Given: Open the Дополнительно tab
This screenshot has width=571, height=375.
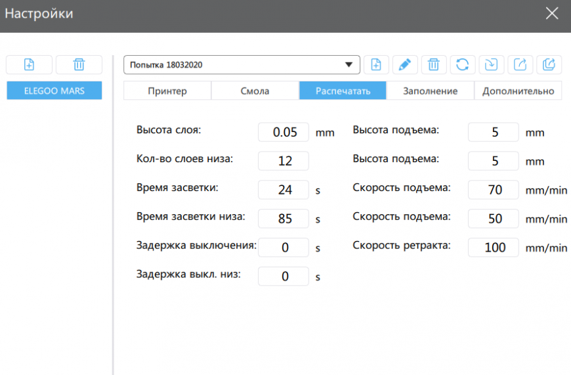Looking at the screenshot, I should [518, 91].
